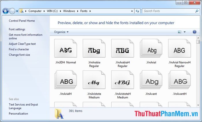The width and height of the screenshot is (202, 122).
Task: Click the vertical scrollbar thumb
Action: pyautogui.click(x=198, y=42)
